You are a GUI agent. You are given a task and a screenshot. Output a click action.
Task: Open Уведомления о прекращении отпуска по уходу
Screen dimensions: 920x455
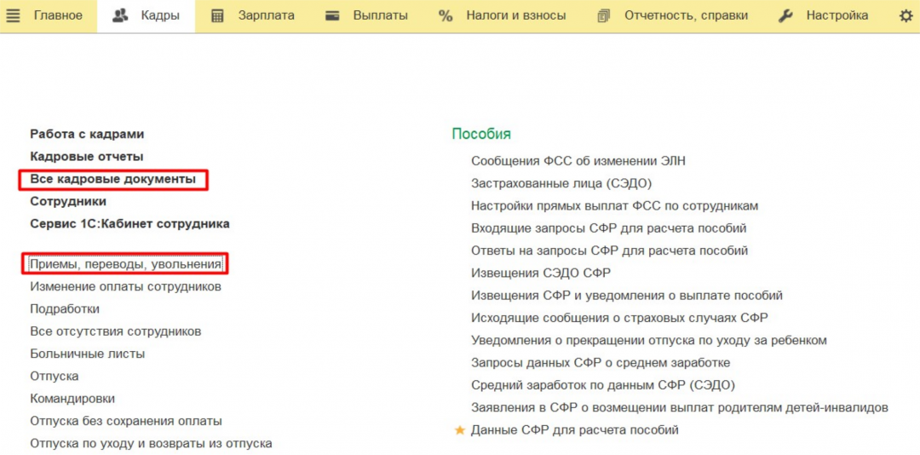click(x=649, y=341)
